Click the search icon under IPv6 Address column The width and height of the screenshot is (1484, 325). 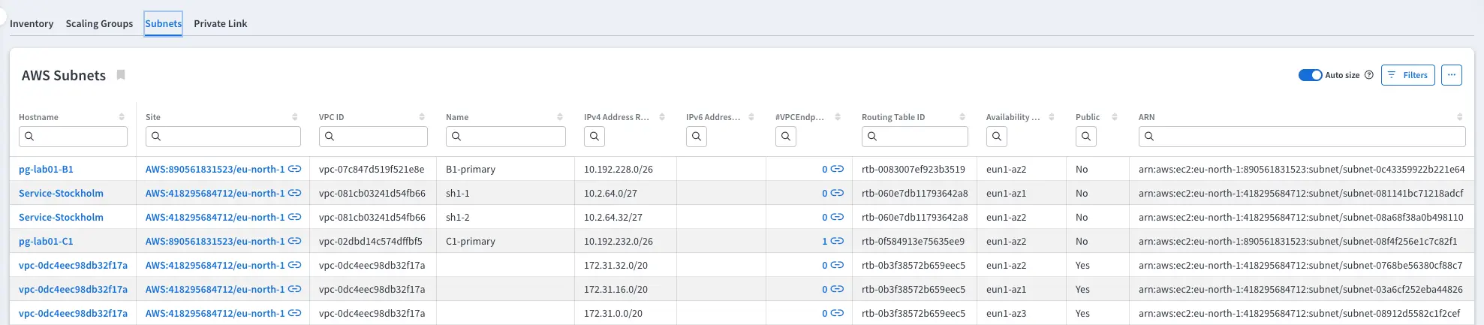pyautogui.click(x=697, y=137)
